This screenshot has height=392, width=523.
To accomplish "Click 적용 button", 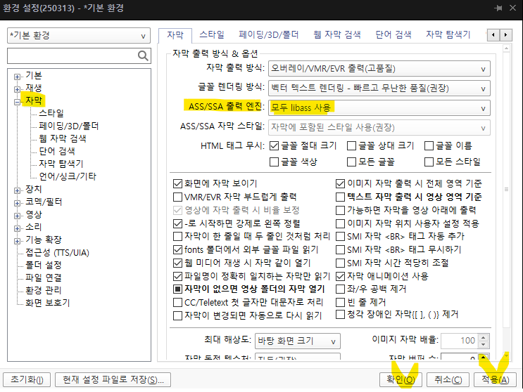I will pyautogui.click(x=496, y=379).
